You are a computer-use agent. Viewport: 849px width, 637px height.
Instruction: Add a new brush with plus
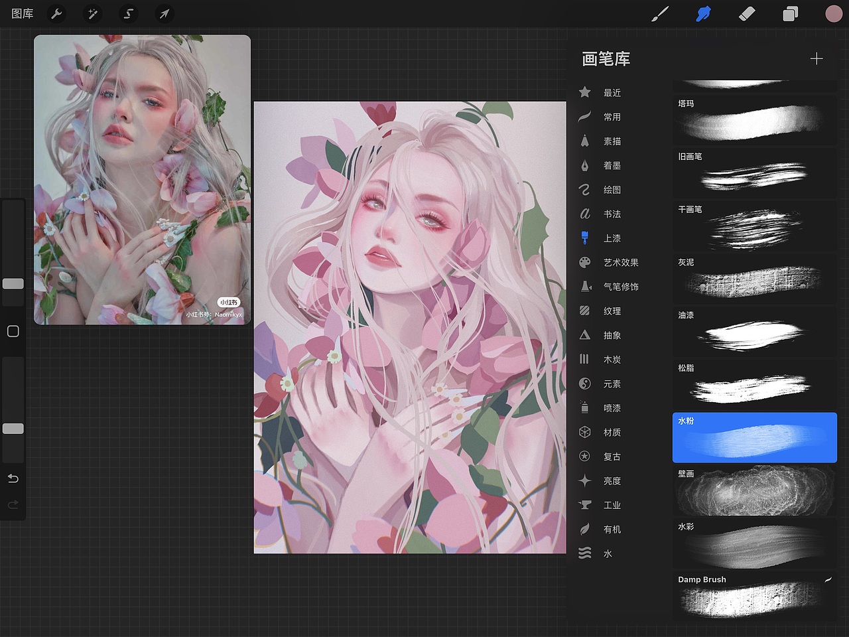[816, 59]
